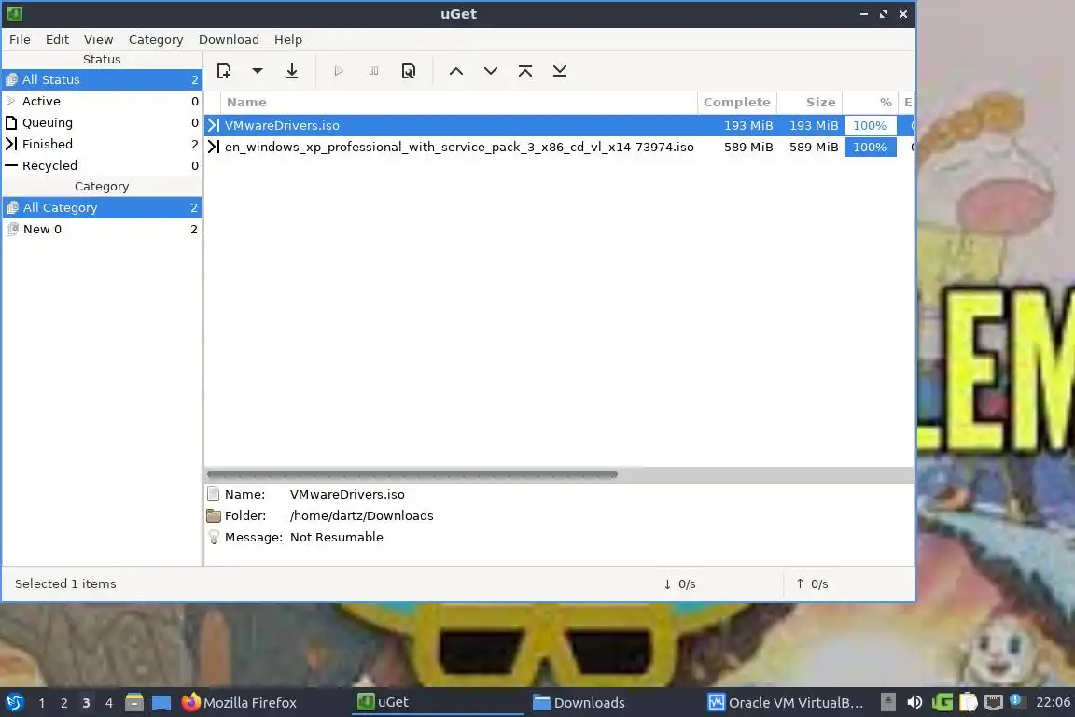Open the Help menu
The height and width of the screenshot is (717, 1075).
pyautogui.click(x=288, y=39)
